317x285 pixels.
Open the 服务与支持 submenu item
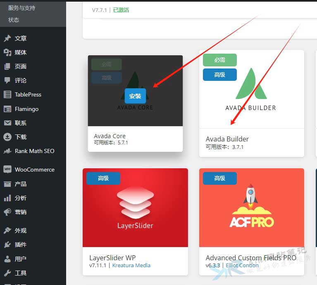tap(21, 8)
